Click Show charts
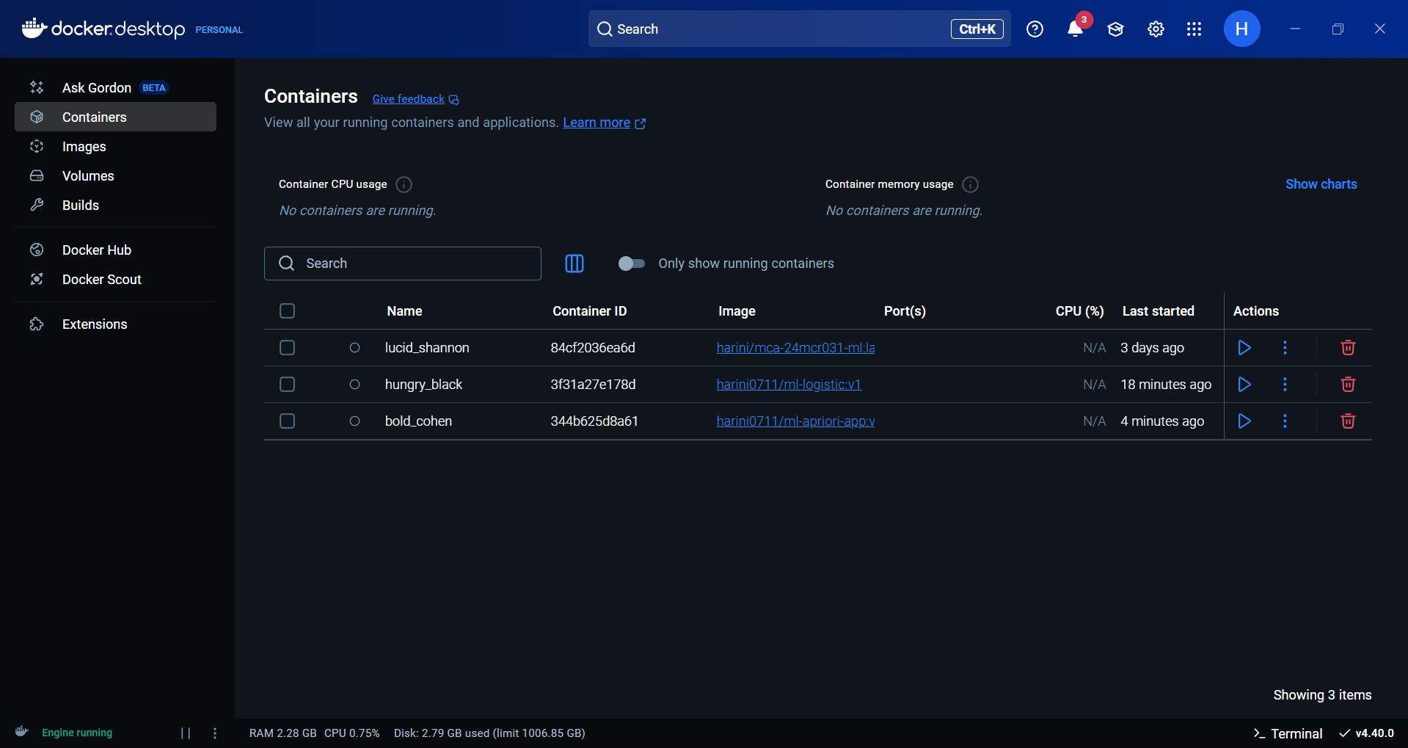 [x=1321, y=184]
